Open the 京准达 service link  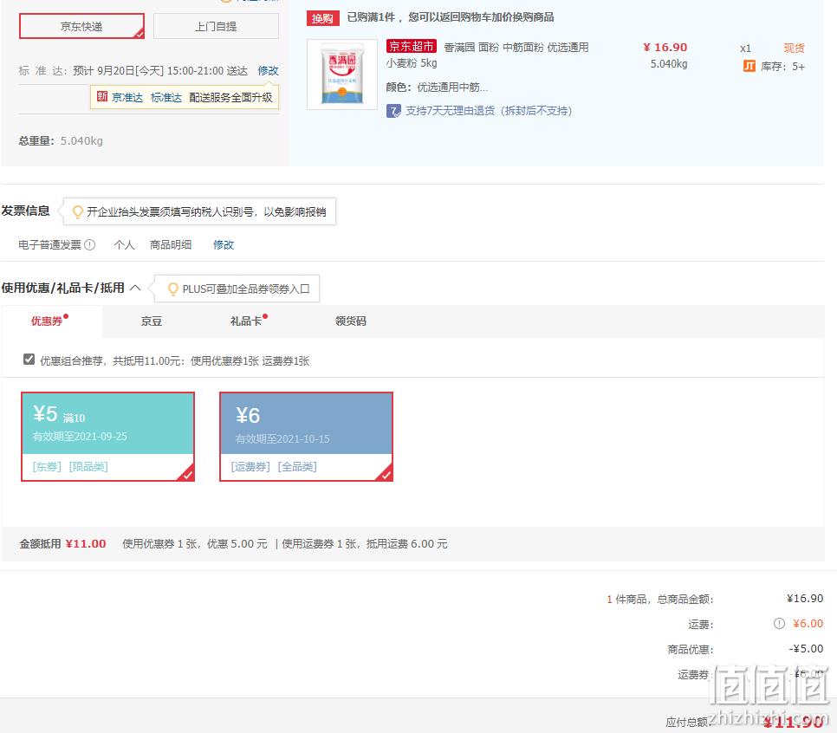pos(127,98)
